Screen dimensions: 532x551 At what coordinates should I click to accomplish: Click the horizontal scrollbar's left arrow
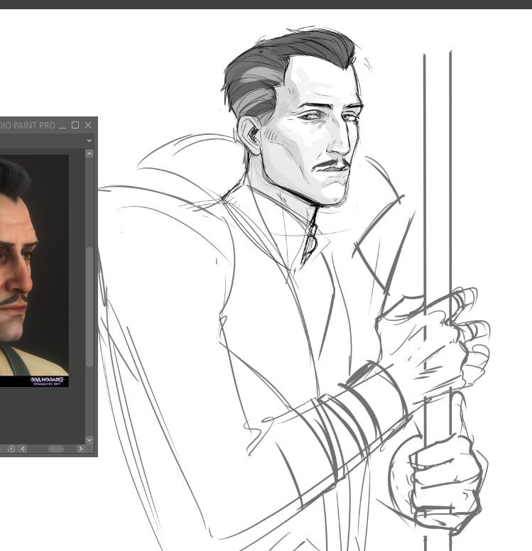point(23,449)
